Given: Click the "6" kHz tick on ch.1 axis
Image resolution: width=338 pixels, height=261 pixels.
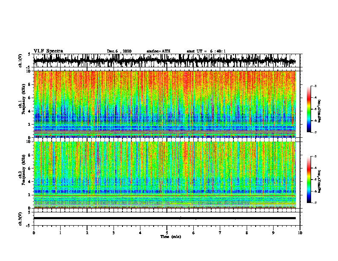Looking at the screenshot, I should pos(30,98).
